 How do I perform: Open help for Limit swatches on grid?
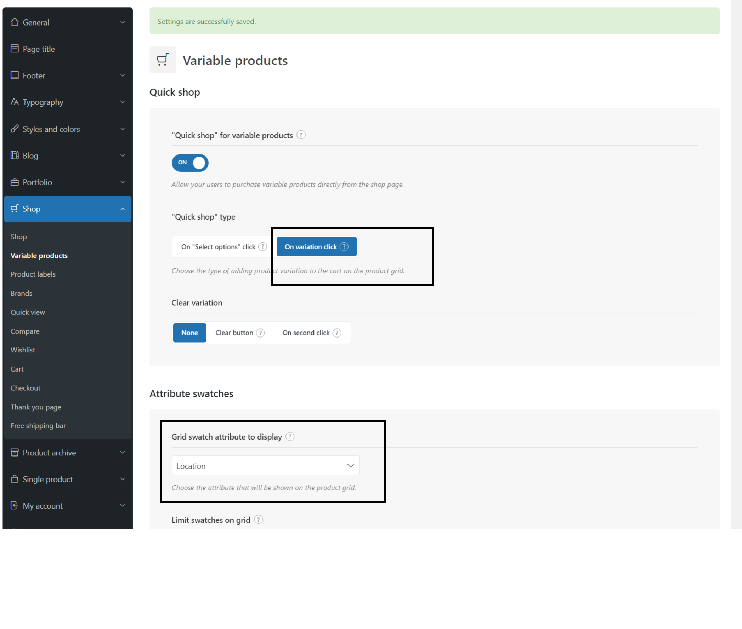point(259,520)
